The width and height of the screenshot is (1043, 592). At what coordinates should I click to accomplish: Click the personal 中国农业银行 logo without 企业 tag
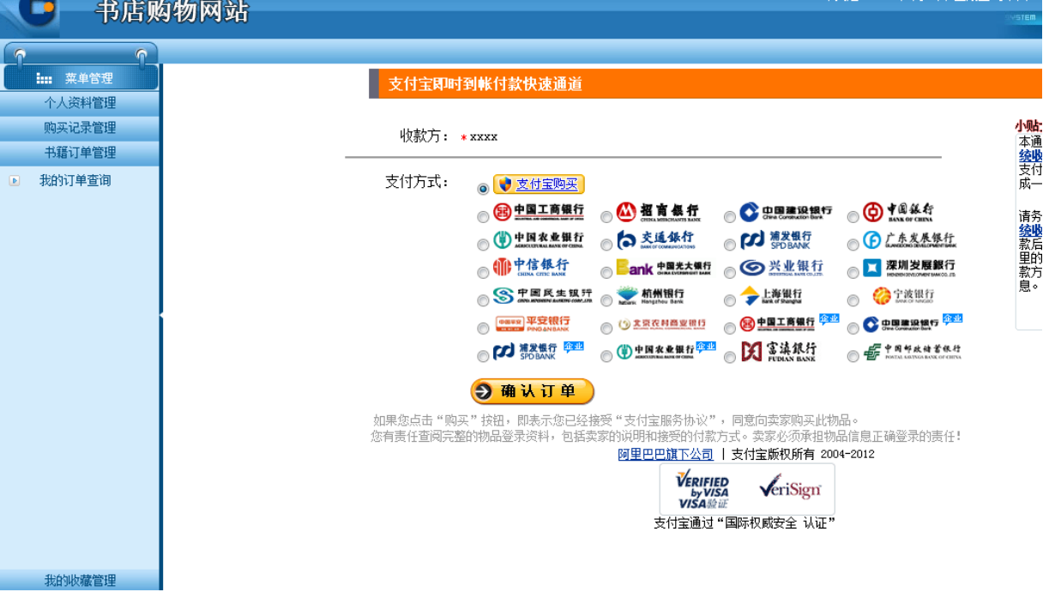pyautogui.click(x=539, y=239)
